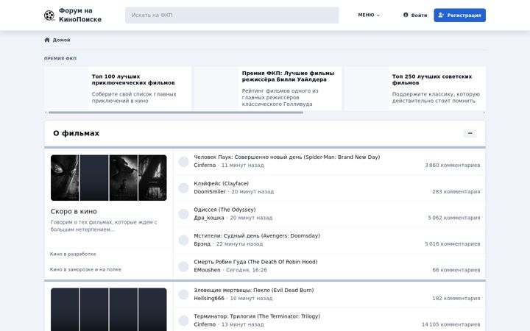Click thumbnail of Топ 100 приключенческих card
This screenshot has height=331, width=530.
(x=66, y=88)
